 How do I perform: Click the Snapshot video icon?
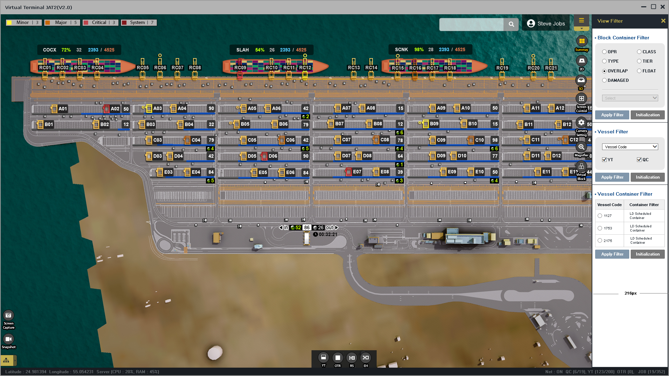[x=8, y=339]
